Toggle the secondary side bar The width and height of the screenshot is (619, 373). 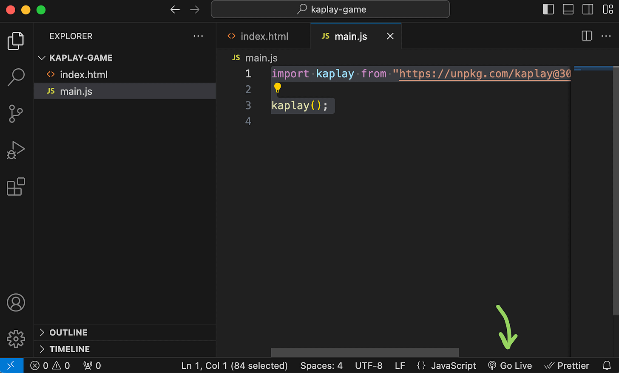[x=588, y=9]
